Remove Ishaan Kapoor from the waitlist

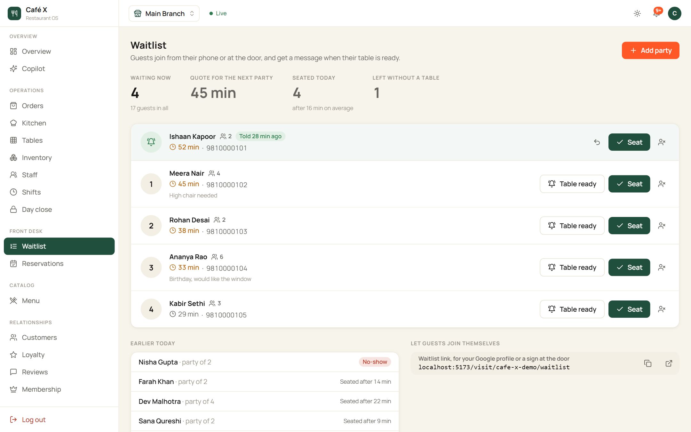662,142
